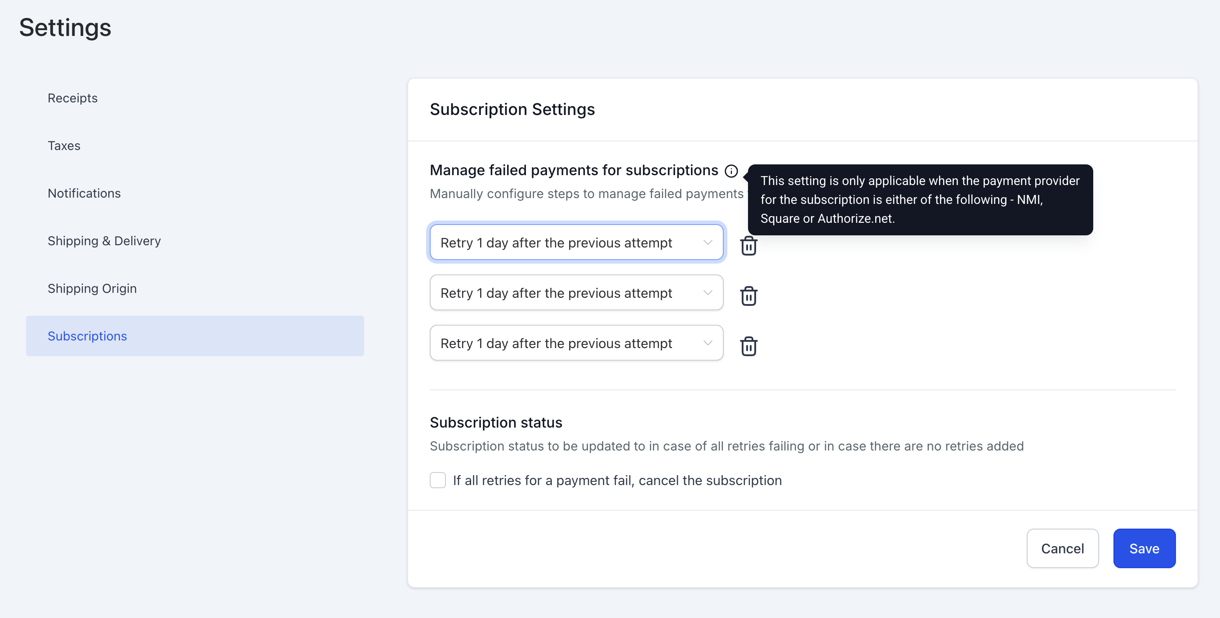
Task: Open Shipping & Delivery settings
Action: click(x=104, y=241)
